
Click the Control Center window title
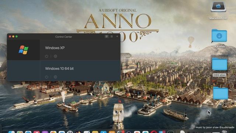click(63, 37)
